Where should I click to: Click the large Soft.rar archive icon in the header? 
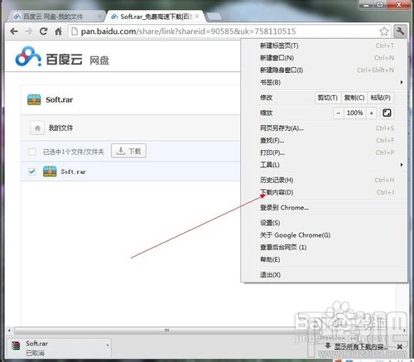34,99
